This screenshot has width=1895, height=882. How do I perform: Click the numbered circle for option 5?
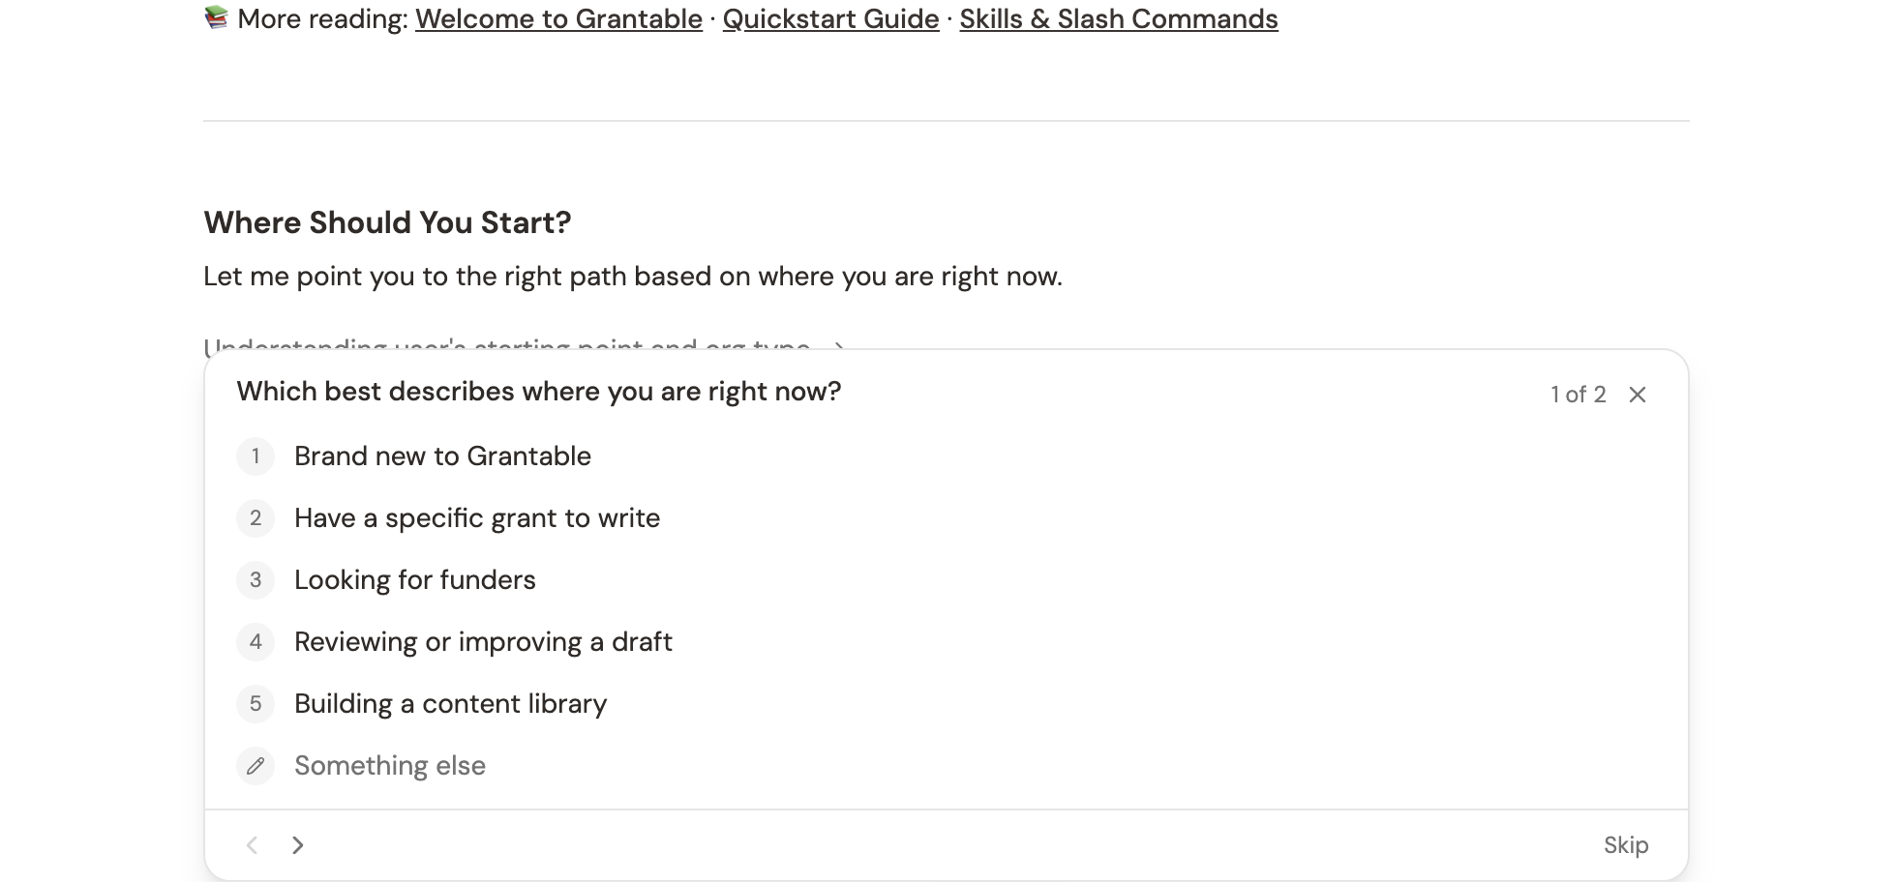coord(256,704)
